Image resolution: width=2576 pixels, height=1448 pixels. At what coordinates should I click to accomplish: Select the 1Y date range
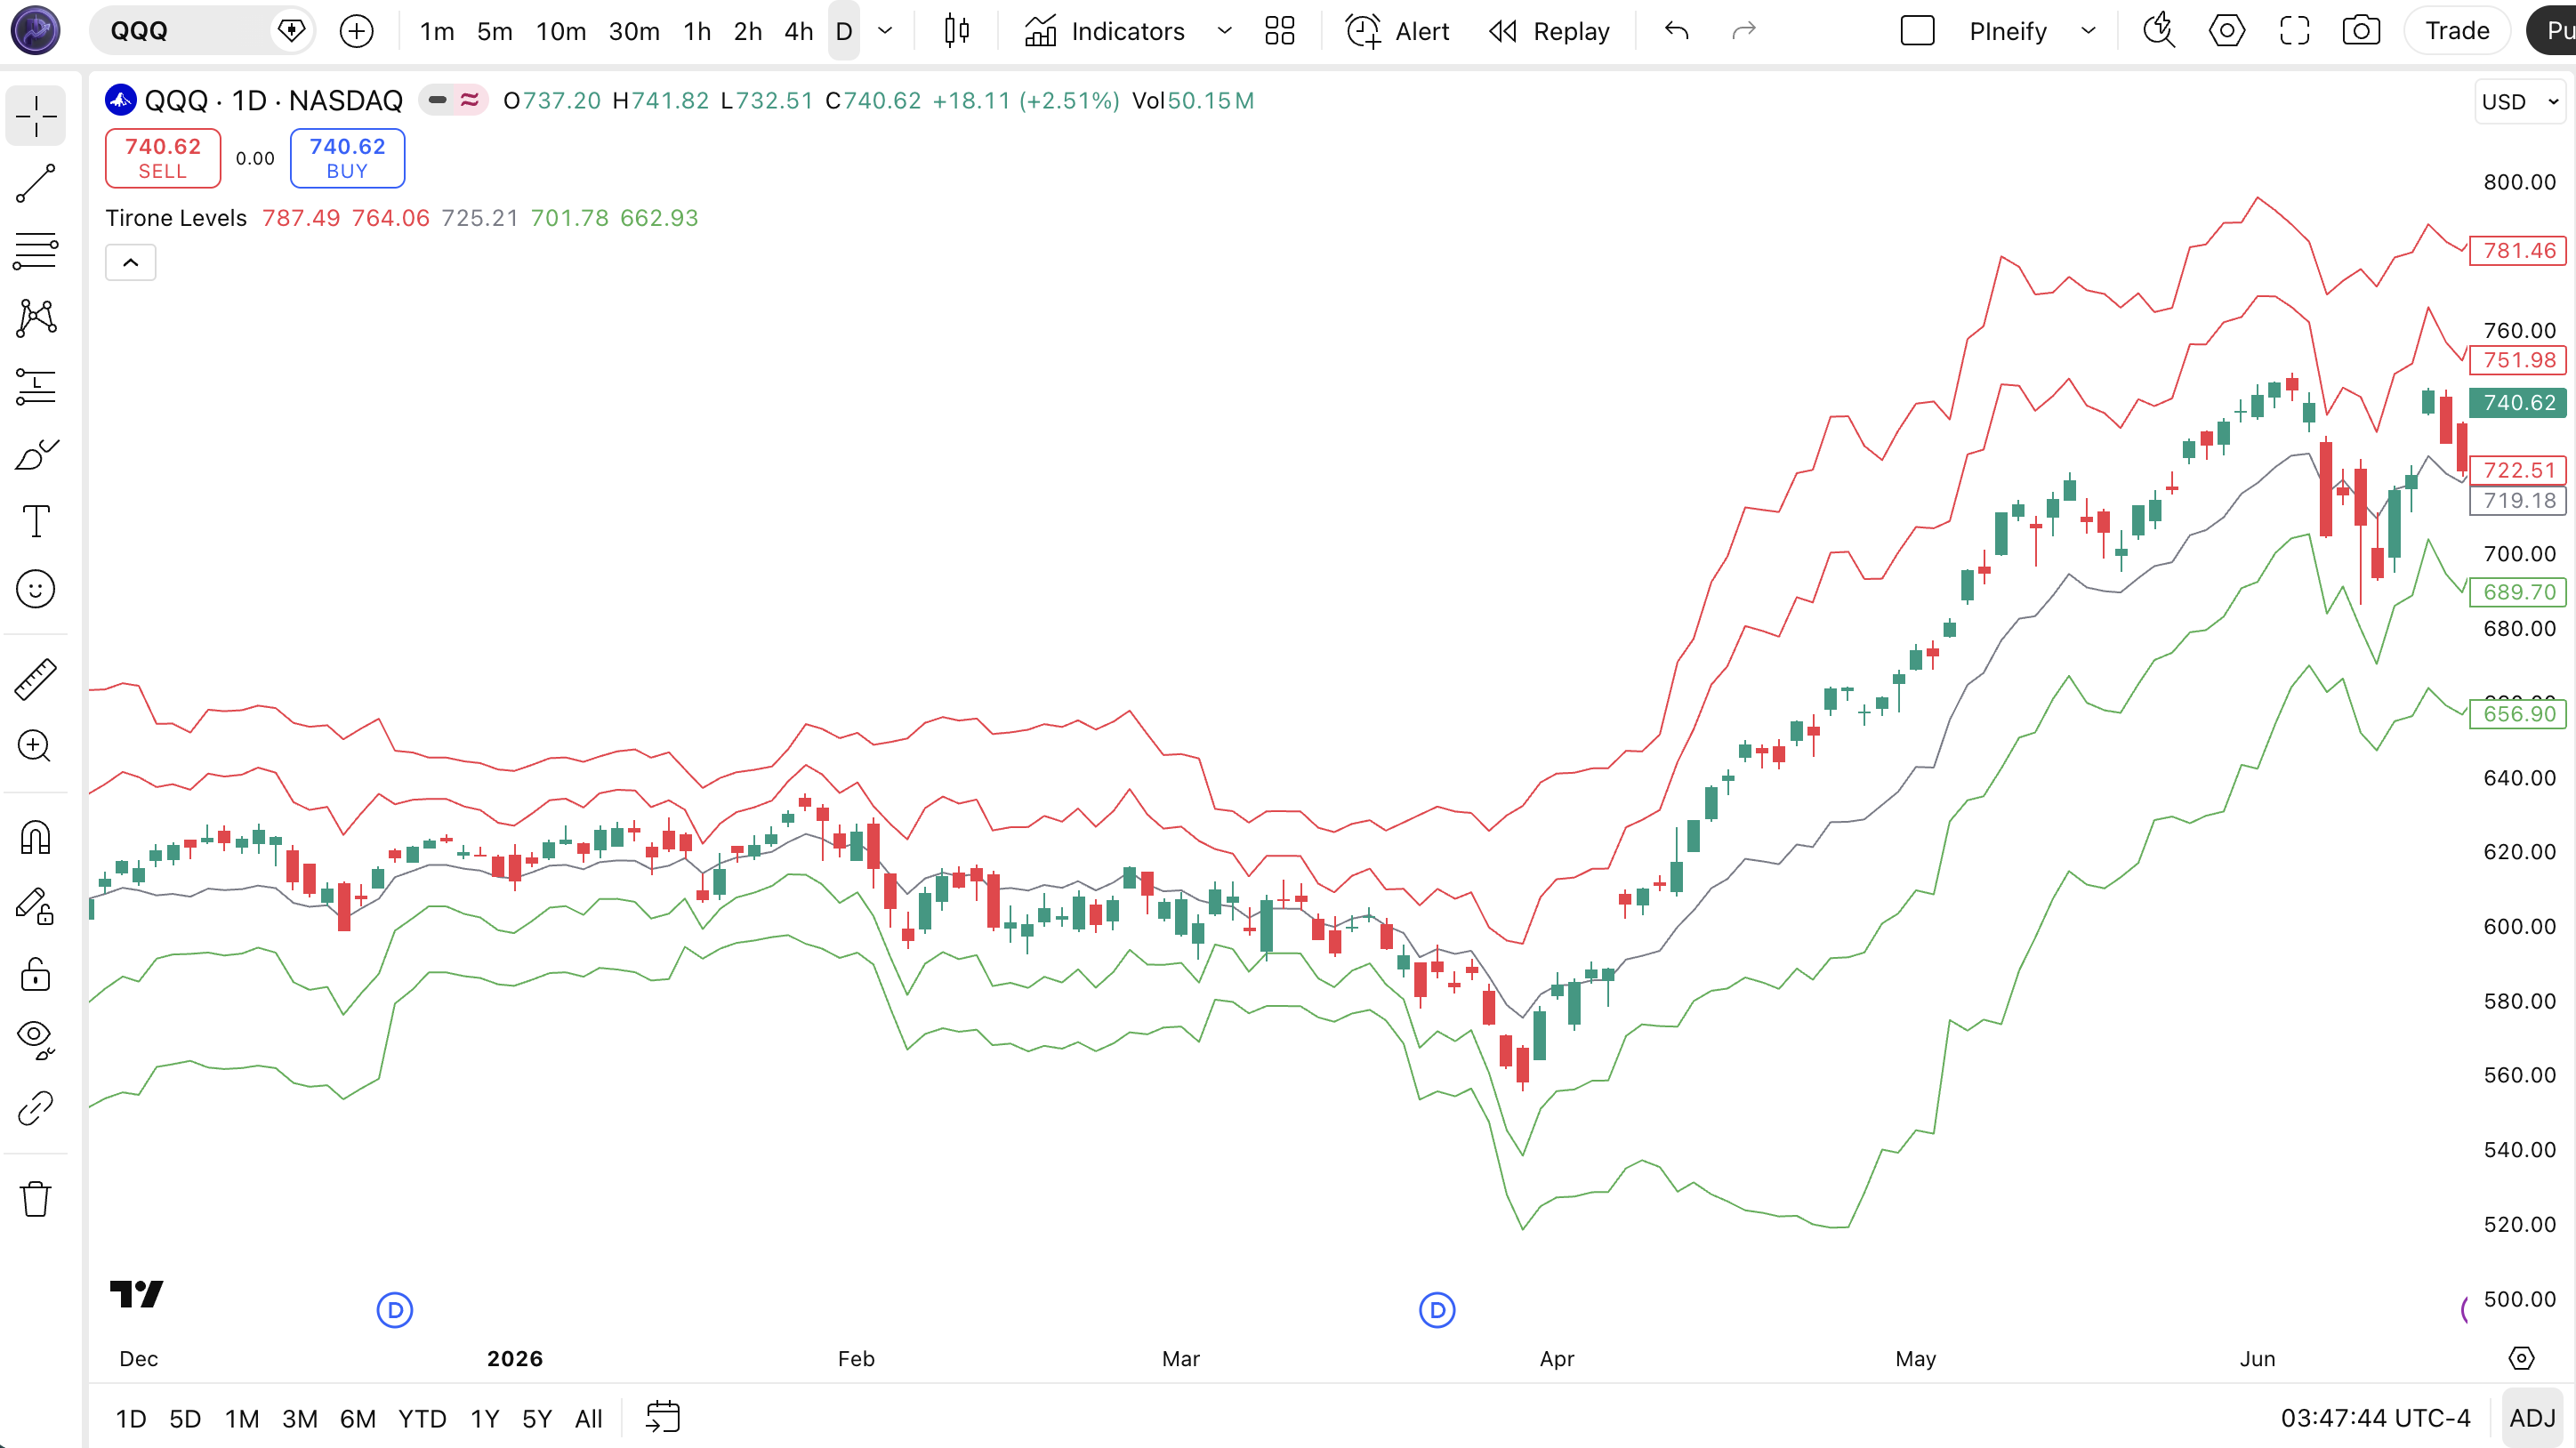(485, 1418)
